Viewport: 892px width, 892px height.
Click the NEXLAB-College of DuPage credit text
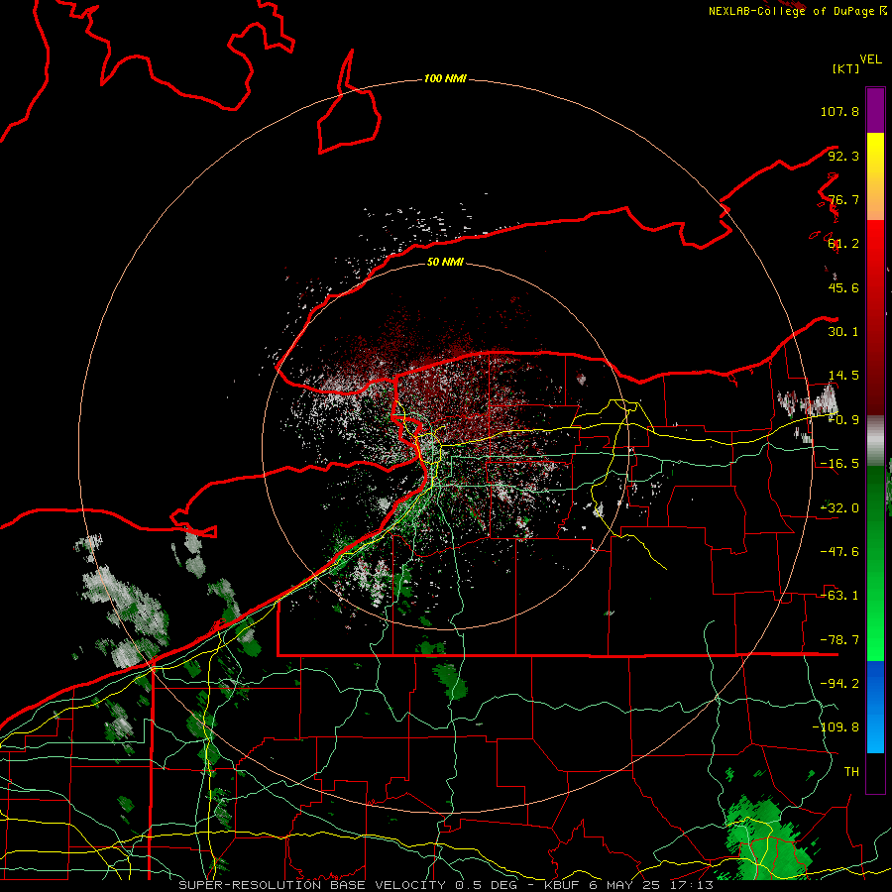click(797, 11)
